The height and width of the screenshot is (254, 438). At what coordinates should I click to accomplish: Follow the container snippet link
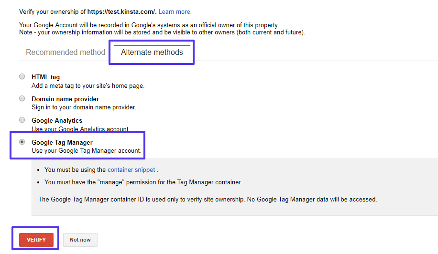click(131, 170)
